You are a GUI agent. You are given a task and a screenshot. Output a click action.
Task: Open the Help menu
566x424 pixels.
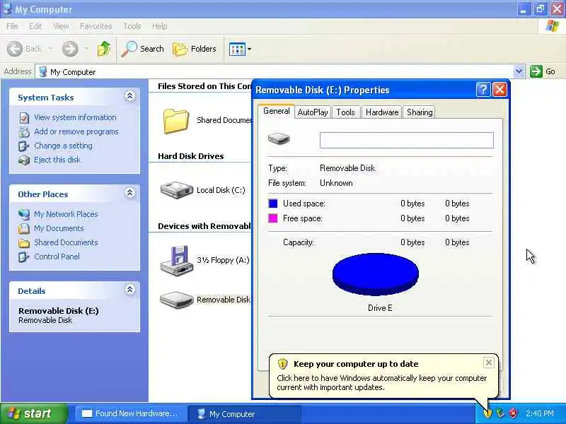160,26
